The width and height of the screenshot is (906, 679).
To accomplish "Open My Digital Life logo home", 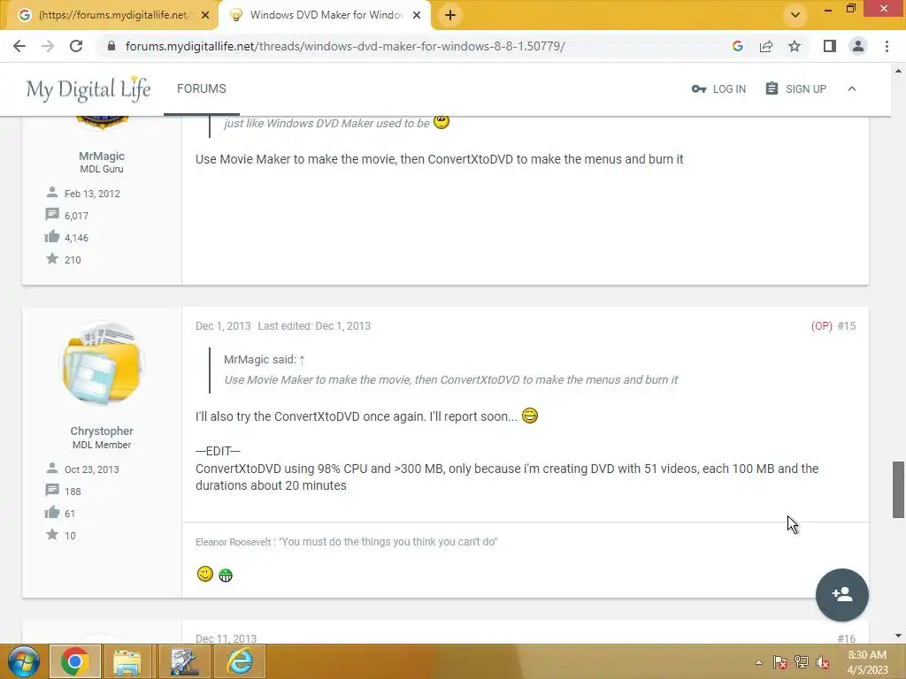I will pyautogui.click(x=88, y=89).
